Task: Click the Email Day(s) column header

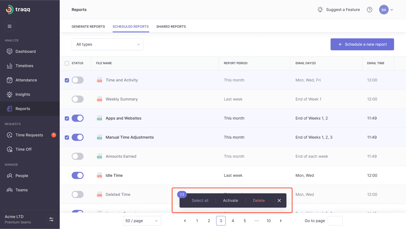Action: pos(306,63)
